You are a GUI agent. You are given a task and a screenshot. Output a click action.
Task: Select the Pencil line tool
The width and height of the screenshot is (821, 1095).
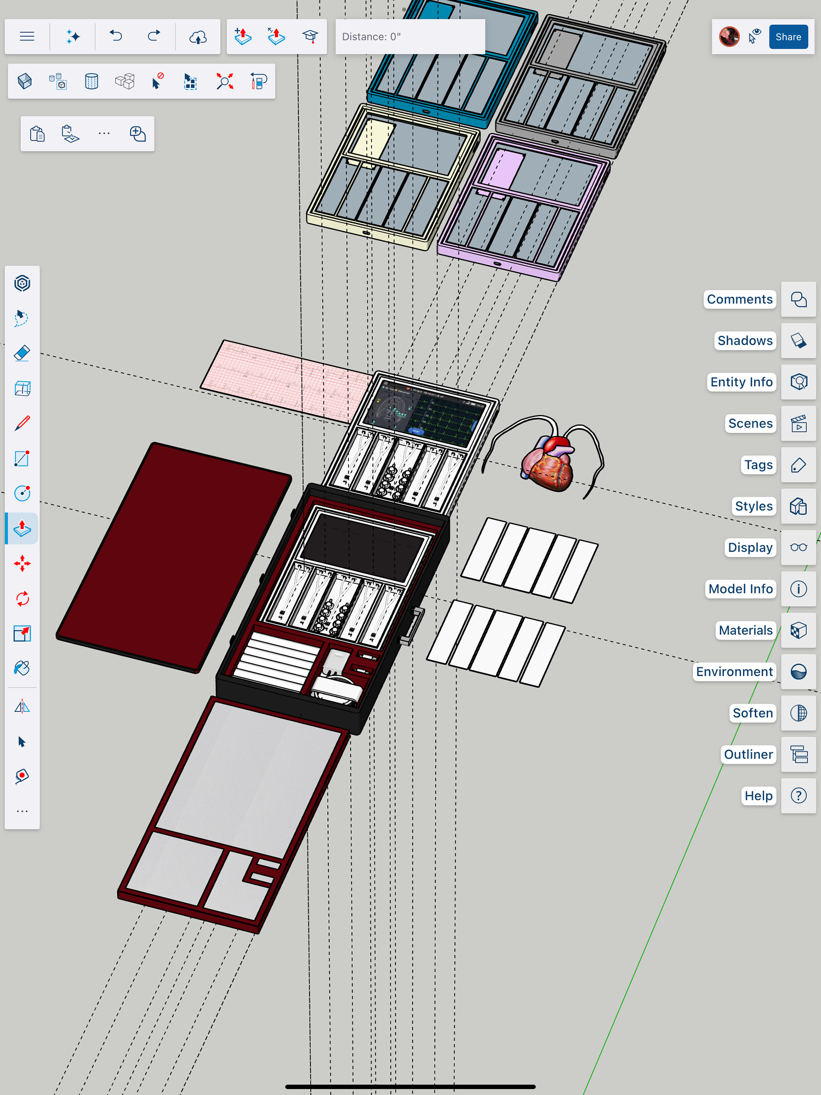(22, 423)
